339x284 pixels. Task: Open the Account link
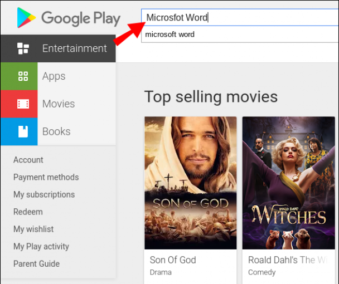click(x=28, y=160)
